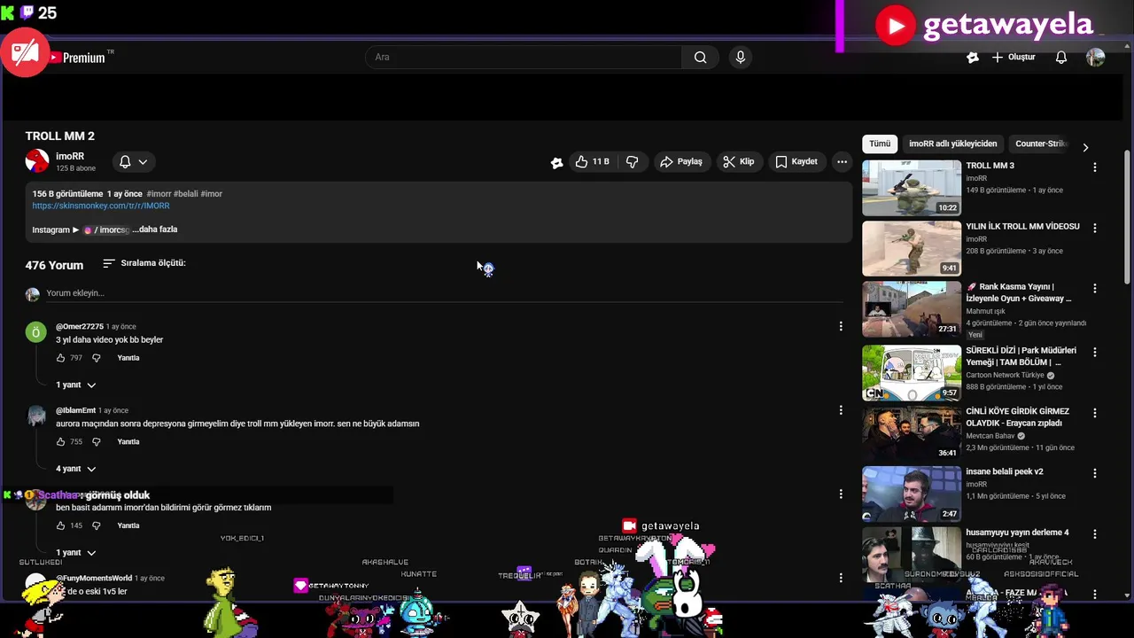
Task: Like the video with thumbs-up 11 B
Action: click(x=592, y=161)
